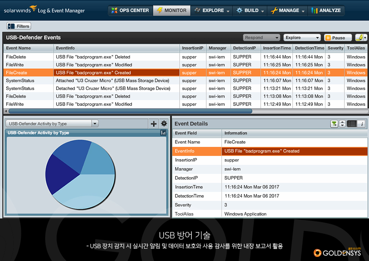
Task: Click the info icon in Event Details
Action: tap(362, 124)
